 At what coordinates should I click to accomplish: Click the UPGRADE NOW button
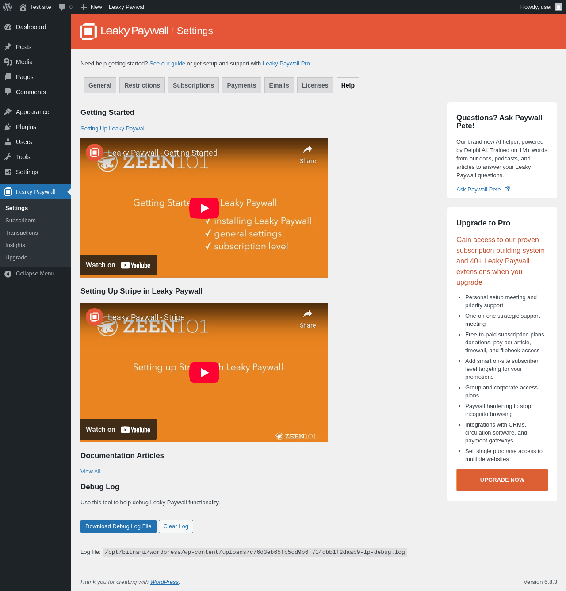point(502,480)
